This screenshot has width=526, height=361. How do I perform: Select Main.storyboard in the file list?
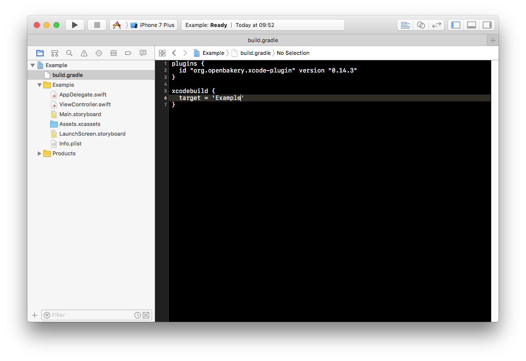(x=80, y=114)
